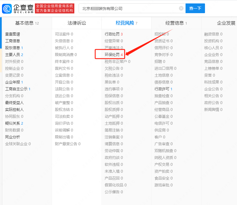Screen dimensions: 237x205
Task: Click 融资信息 0
Action: click(x=213, y=34)
